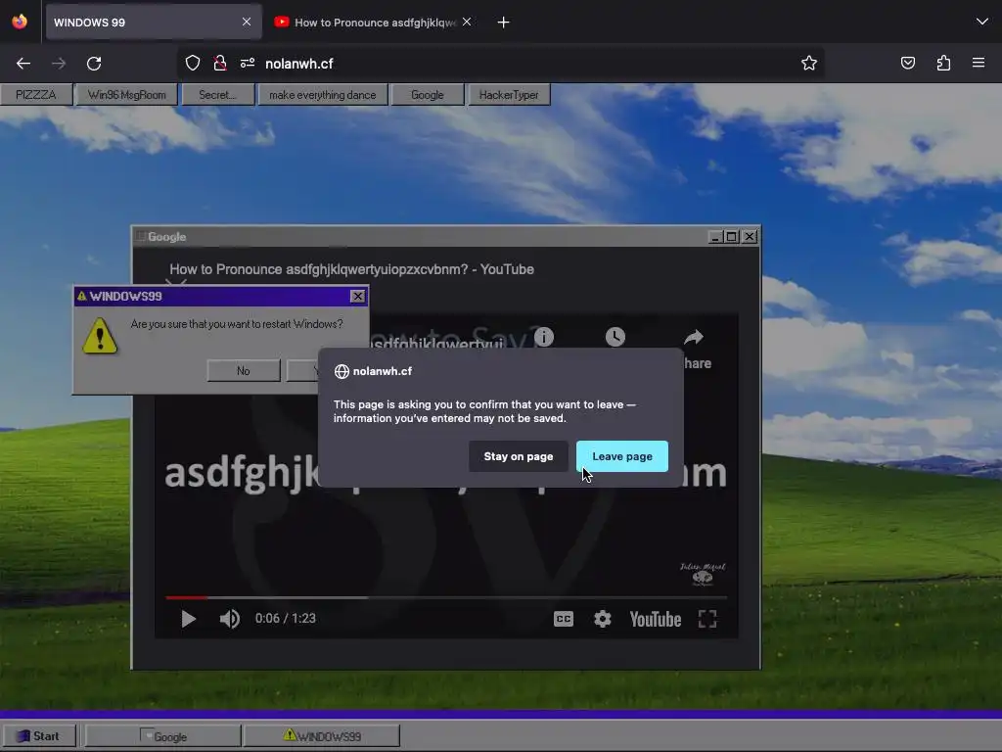Click the yellow warning icon in restart dialog
The width and height of the screenshot is (1002, 752).
[101, 336]
